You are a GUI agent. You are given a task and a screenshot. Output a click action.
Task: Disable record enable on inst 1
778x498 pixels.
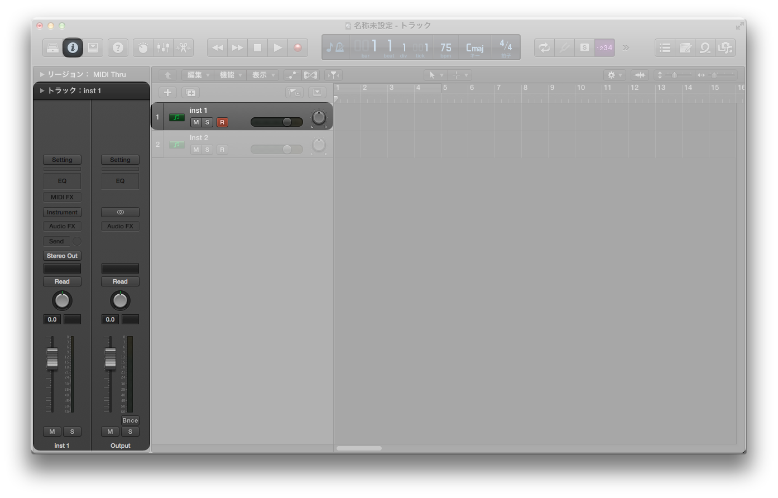[222, 122]
